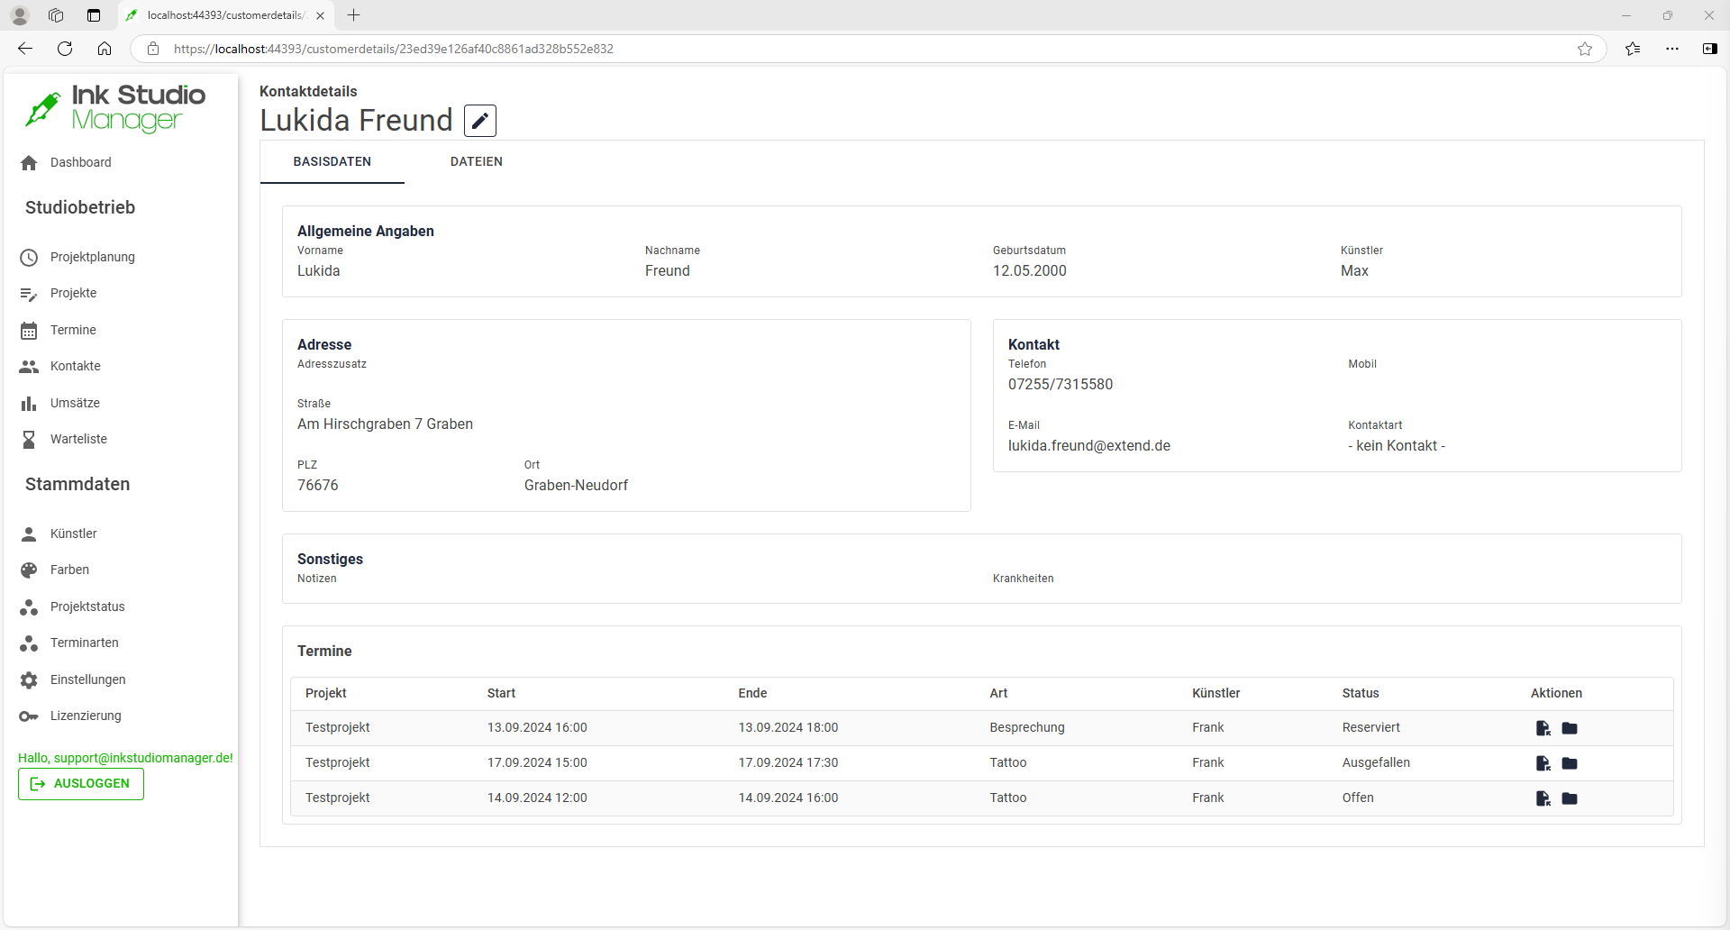Screen dimensions: 1730x930
Task: Open Kontakte menu entry
Action: [x=76, y=367]
